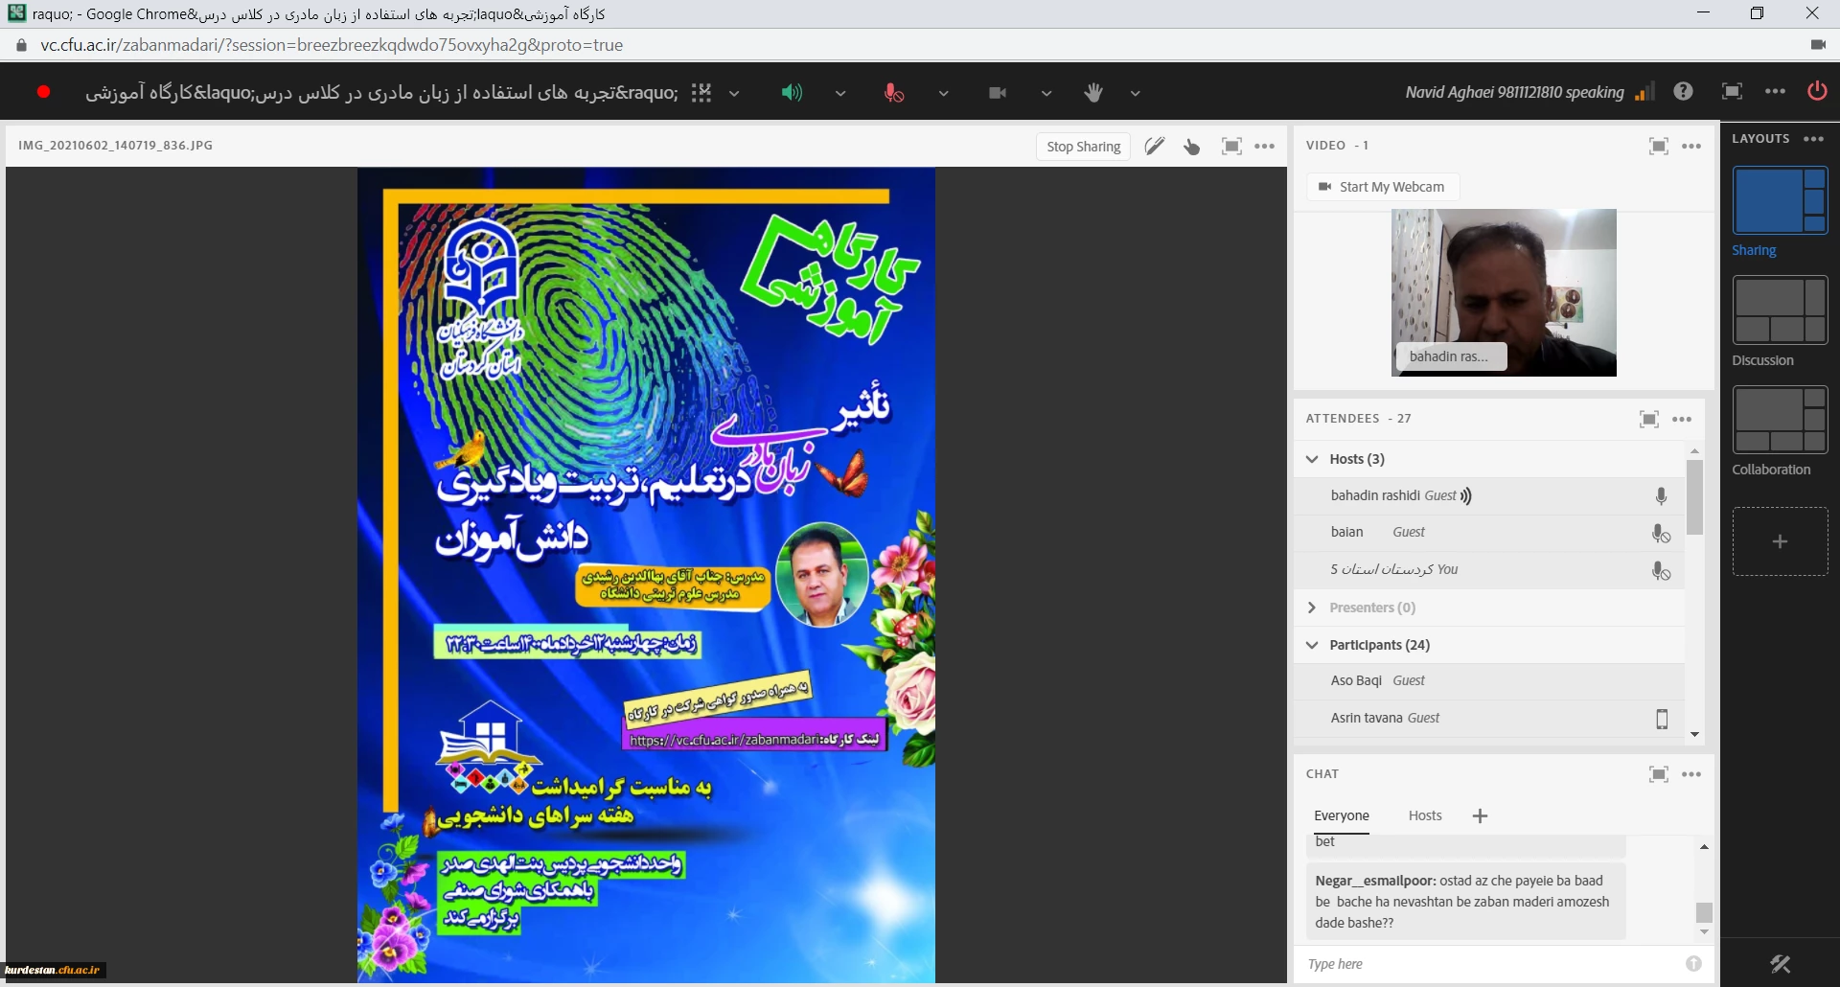This screenshot has width=1840, height=987.
Task: Toggle the webcam camera icon in top bar
Action: coord(998,93)
